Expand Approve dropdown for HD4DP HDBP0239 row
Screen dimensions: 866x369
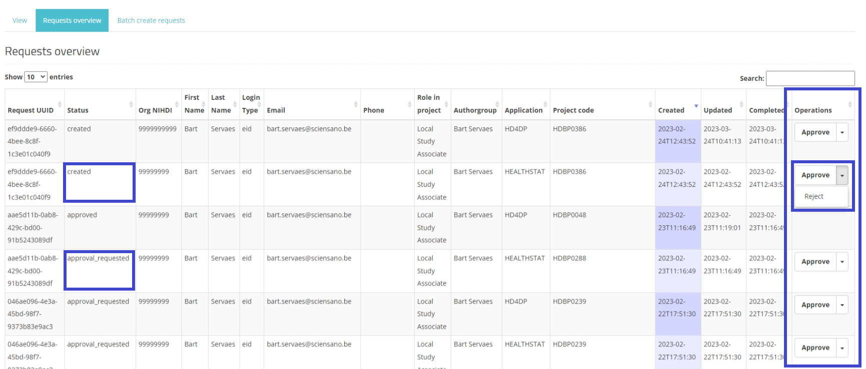coord(842,305)
